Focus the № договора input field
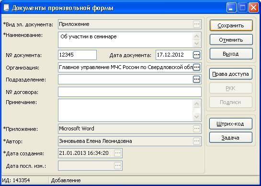Image resolution: width=261 pixels, height=186 pixels. coord(130,92)
